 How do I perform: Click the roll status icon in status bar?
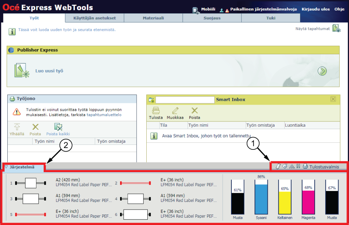point(285,166)
